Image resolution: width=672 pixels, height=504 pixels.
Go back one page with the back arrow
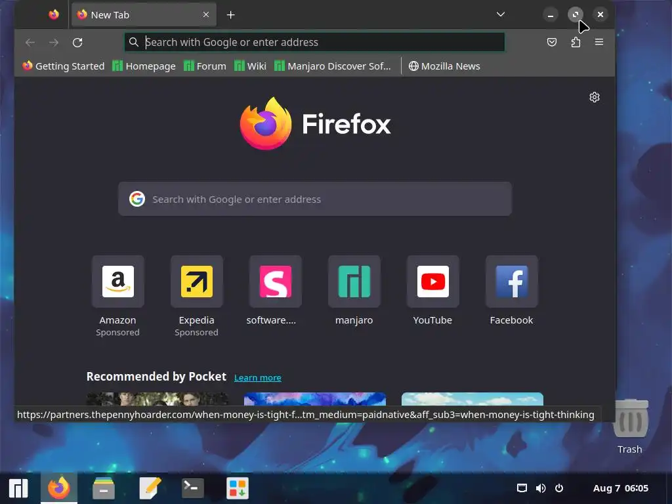pos(30,43)
